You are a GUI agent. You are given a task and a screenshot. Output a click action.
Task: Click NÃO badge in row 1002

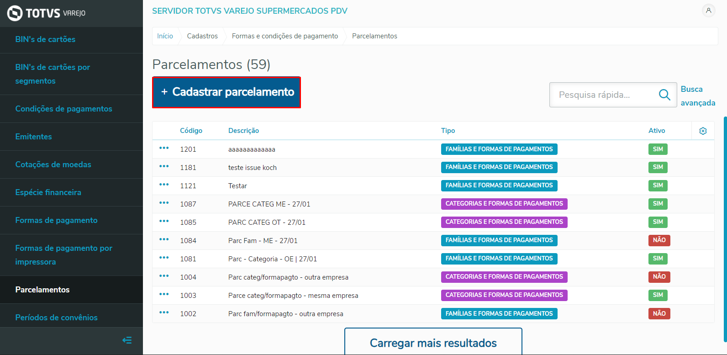click(659, 313)
